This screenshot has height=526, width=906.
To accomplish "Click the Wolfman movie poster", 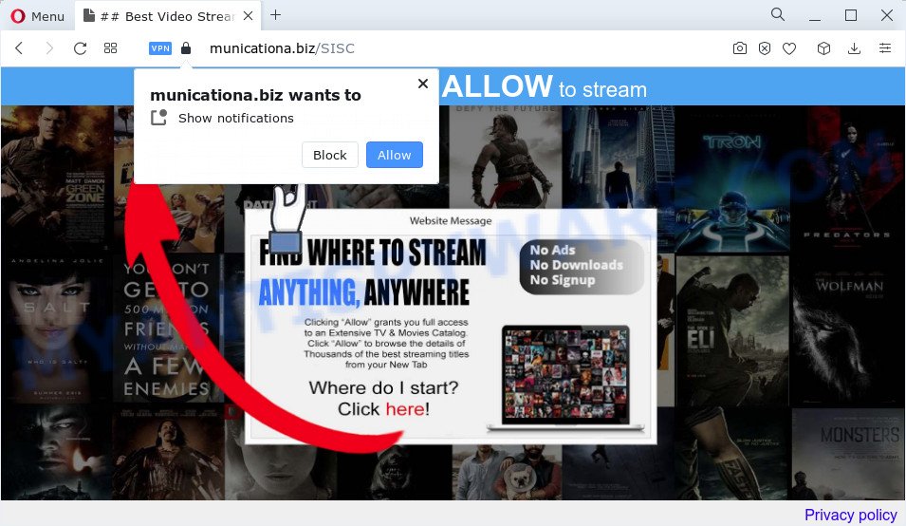I will tap(847, 330).
